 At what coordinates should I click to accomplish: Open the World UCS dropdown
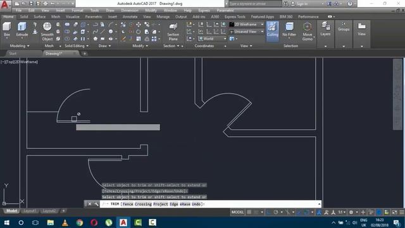click(213, 39)
